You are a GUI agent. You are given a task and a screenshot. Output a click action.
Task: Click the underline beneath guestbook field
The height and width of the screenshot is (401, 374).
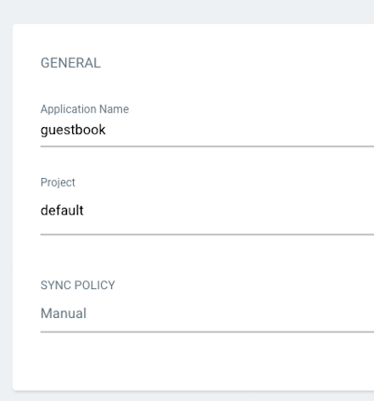point(207,147)
